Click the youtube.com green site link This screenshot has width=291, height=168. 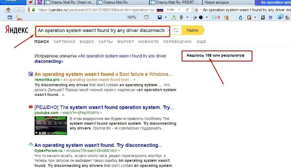pos(47,113)
